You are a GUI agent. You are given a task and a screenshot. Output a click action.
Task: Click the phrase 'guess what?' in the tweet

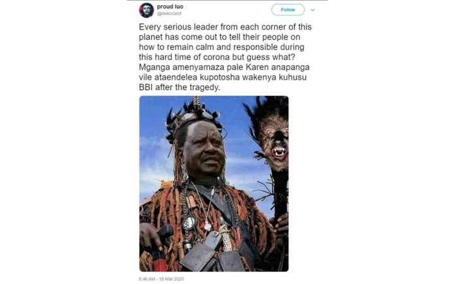pyautogui.click(x=270, y=57)
